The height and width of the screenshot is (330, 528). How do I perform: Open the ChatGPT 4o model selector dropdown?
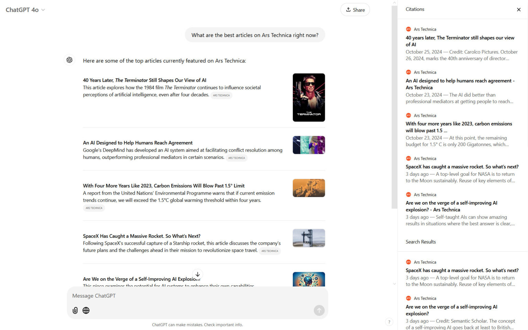tap(25, 10)
